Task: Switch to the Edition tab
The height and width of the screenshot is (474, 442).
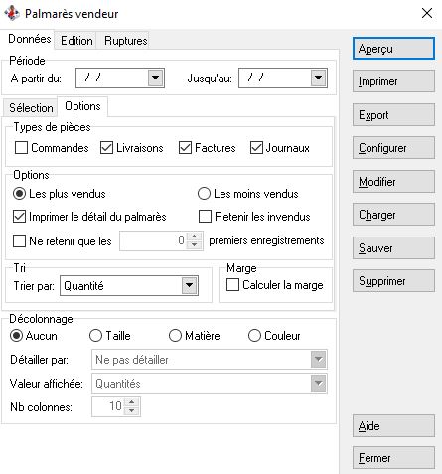Action: tap(76, 41)
